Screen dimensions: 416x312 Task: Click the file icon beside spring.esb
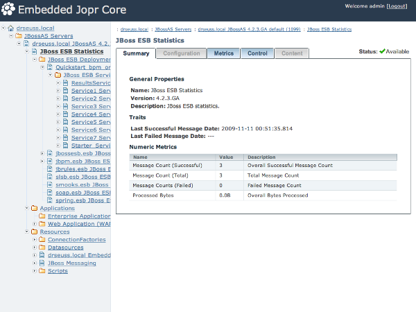[x=50, y=200]
